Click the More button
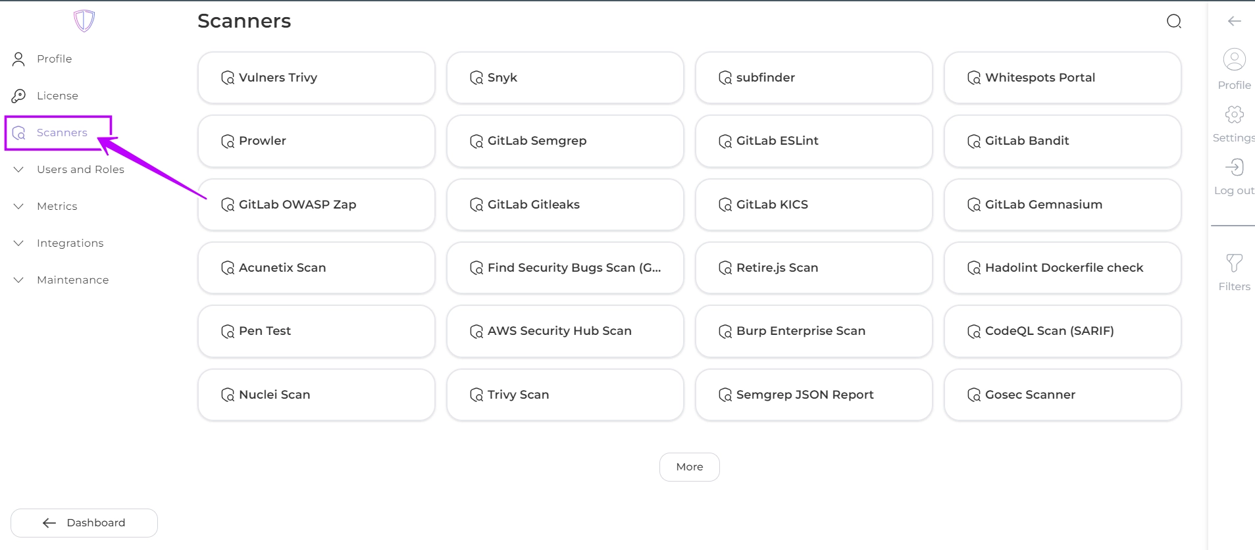Image resolution: width=1255 pixels, height=550 pixels. click(x=689, y=467)
